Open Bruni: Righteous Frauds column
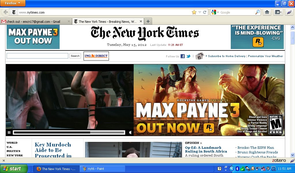The width and height of the screenshot is (295, 173). (x=258, y=152)
